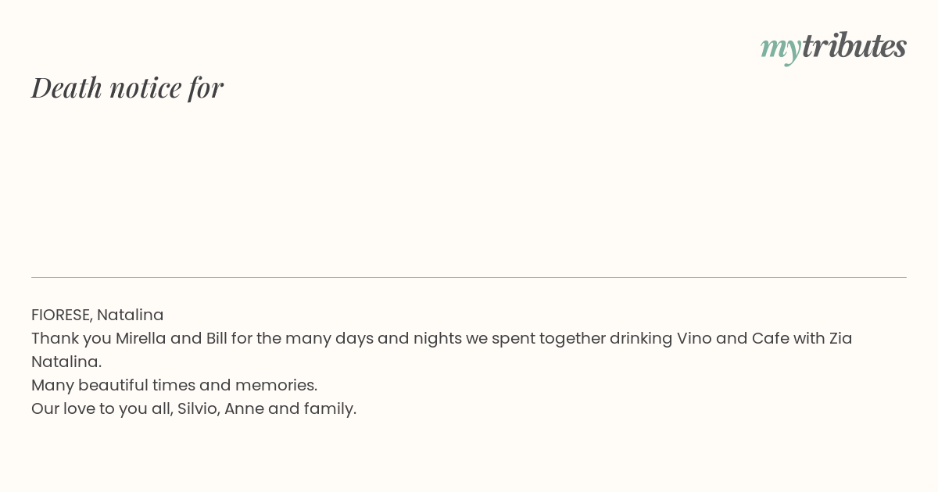Image resolution: width=938 pixels, height=492 pixels.
Task: Click the name 'Anne' in the signature
Action: (x=244, y=408)
